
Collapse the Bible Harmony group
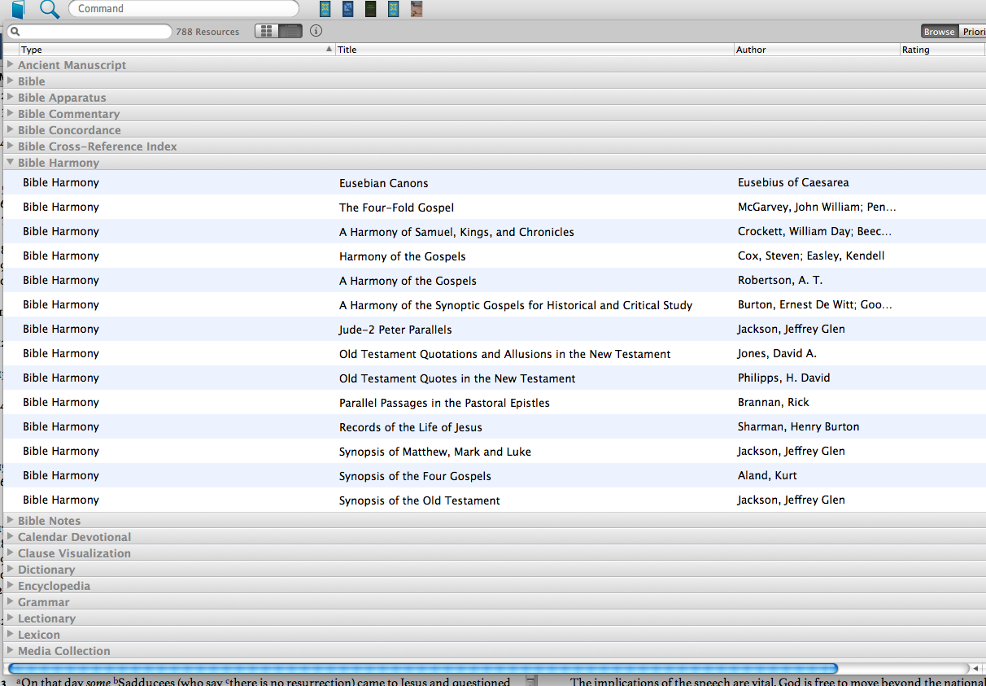(11, 162)
